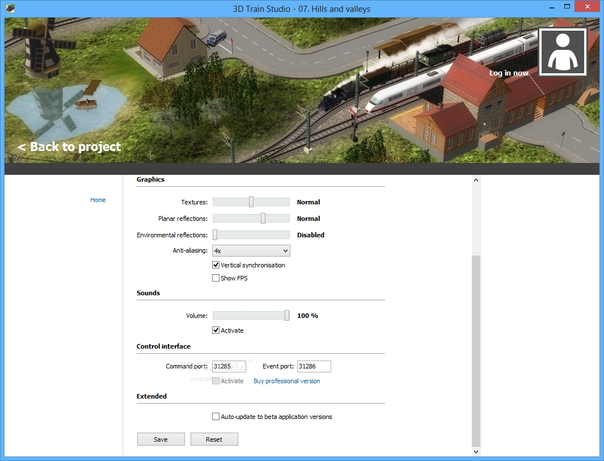This screenshot has height=461, width=604.
Task: Click the 3D Train Studio title bar icon
Action: click(10, 8)
